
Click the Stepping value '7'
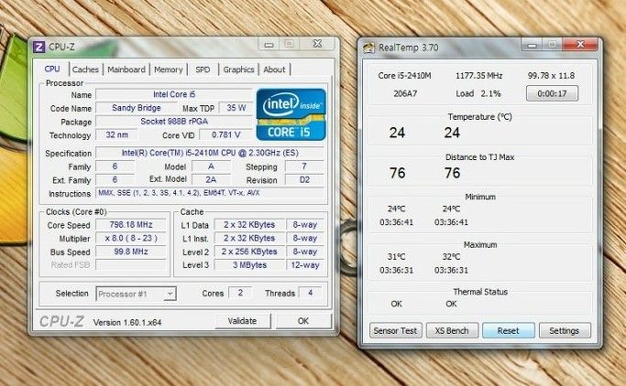[x=304, y=166]
